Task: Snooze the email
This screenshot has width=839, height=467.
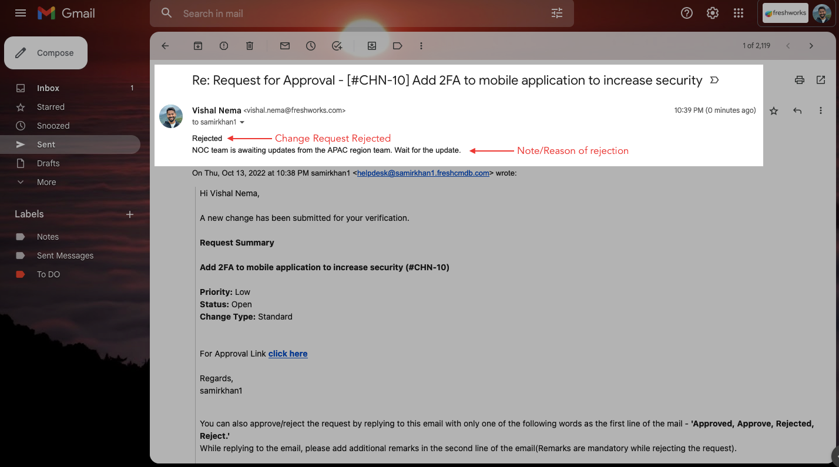Action: [310, 45]
